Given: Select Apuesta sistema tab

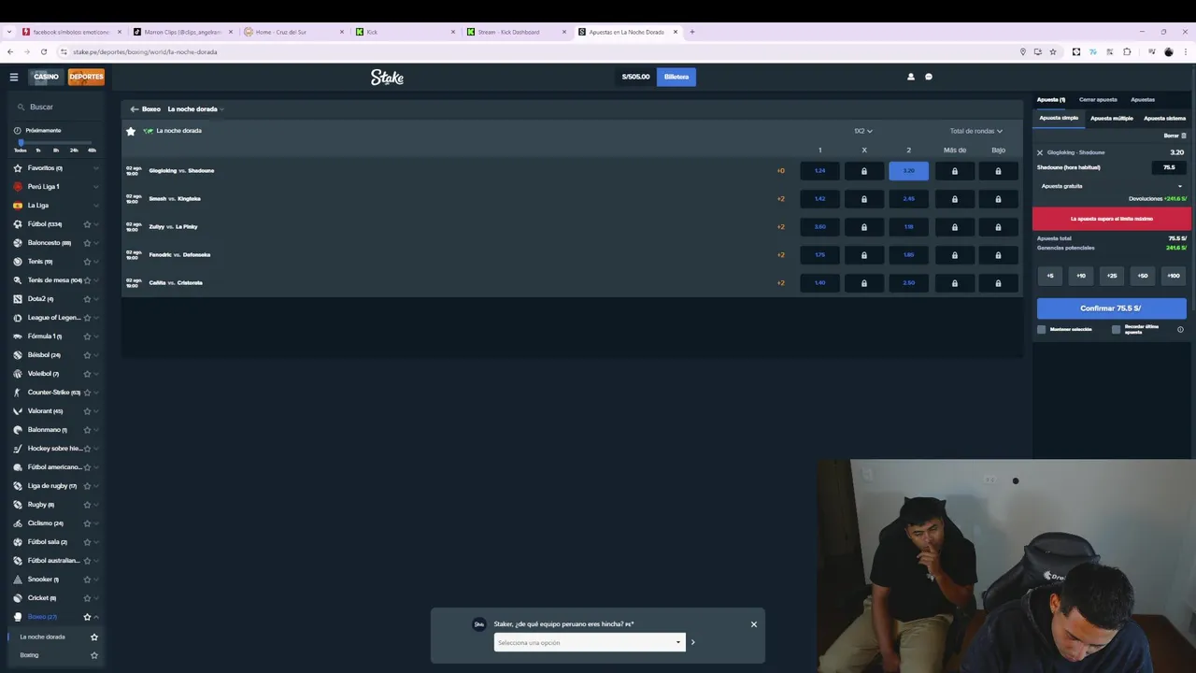Looking at the screenshot, I should click(x=1164, y=119).
